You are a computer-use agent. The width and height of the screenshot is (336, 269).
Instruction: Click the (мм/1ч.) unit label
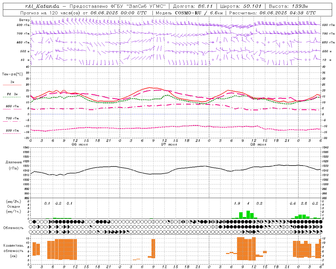[14, 211]
